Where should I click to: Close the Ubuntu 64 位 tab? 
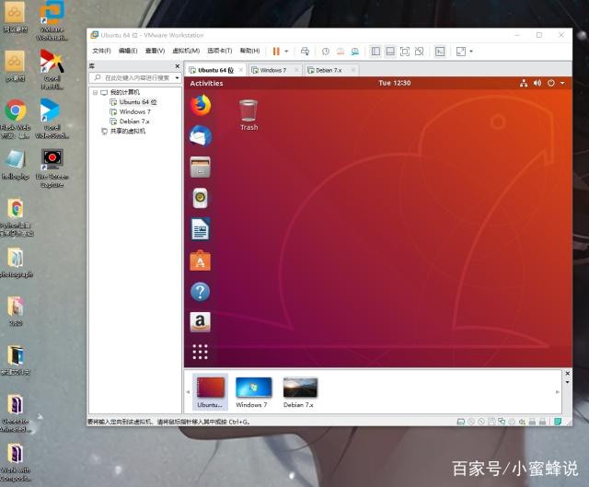(241, 70)
